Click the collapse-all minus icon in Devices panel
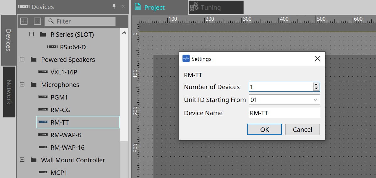The image size is (376, 178). click(x=37, y=21)
